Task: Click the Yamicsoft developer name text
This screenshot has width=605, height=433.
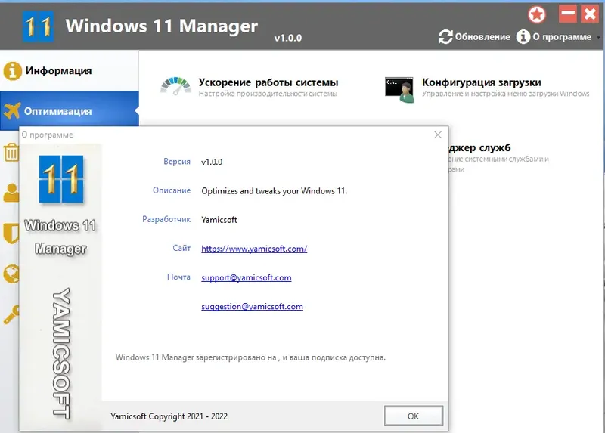Action: 219,220
